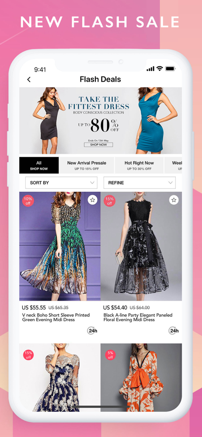Open V neck Boho Short Sleeve dress title
Screen dimensions: 202x437
[x=56, y=317]
